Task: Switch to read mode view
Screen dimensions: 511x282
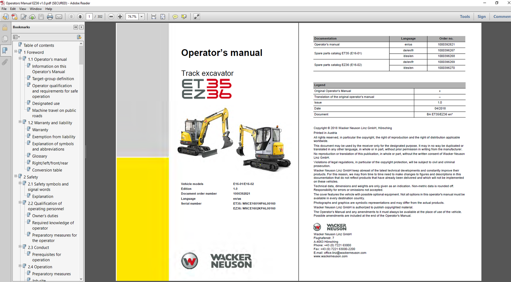Action: pos(197,17)
